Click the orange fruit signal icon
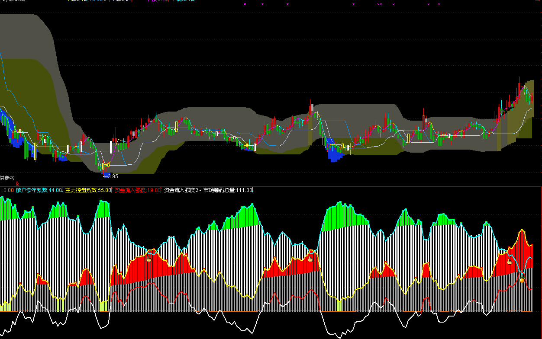The width and height of the screenshot is (542, 339). (522, 280)
